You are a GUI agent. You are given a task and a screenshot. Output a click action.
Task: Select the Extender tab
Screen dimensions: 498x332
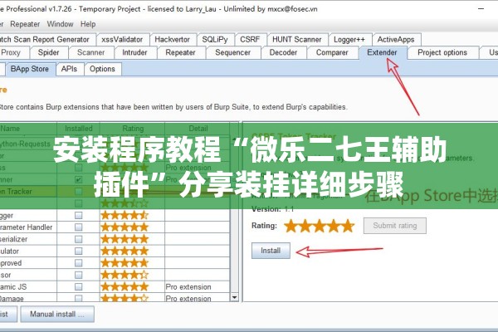[x=382, y=52]
